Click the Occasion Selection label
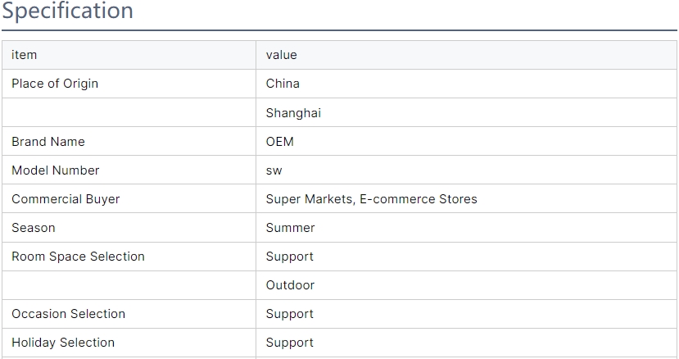Screen dimensions: 679x359 pyautogui.click(x=68, y=314)
